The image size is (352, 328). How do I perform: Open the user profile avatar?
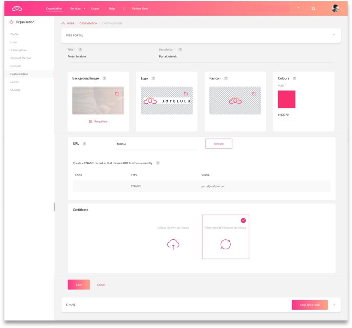335,8
